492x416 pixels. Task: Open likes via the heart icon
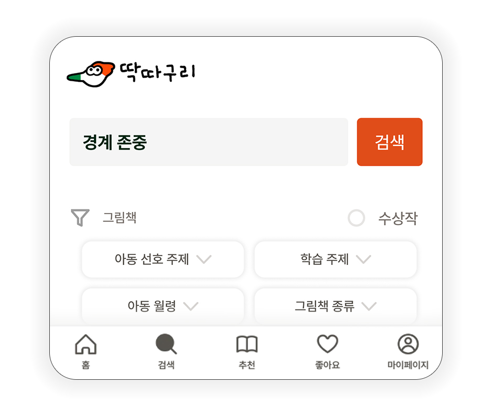(x=328, y=344)
